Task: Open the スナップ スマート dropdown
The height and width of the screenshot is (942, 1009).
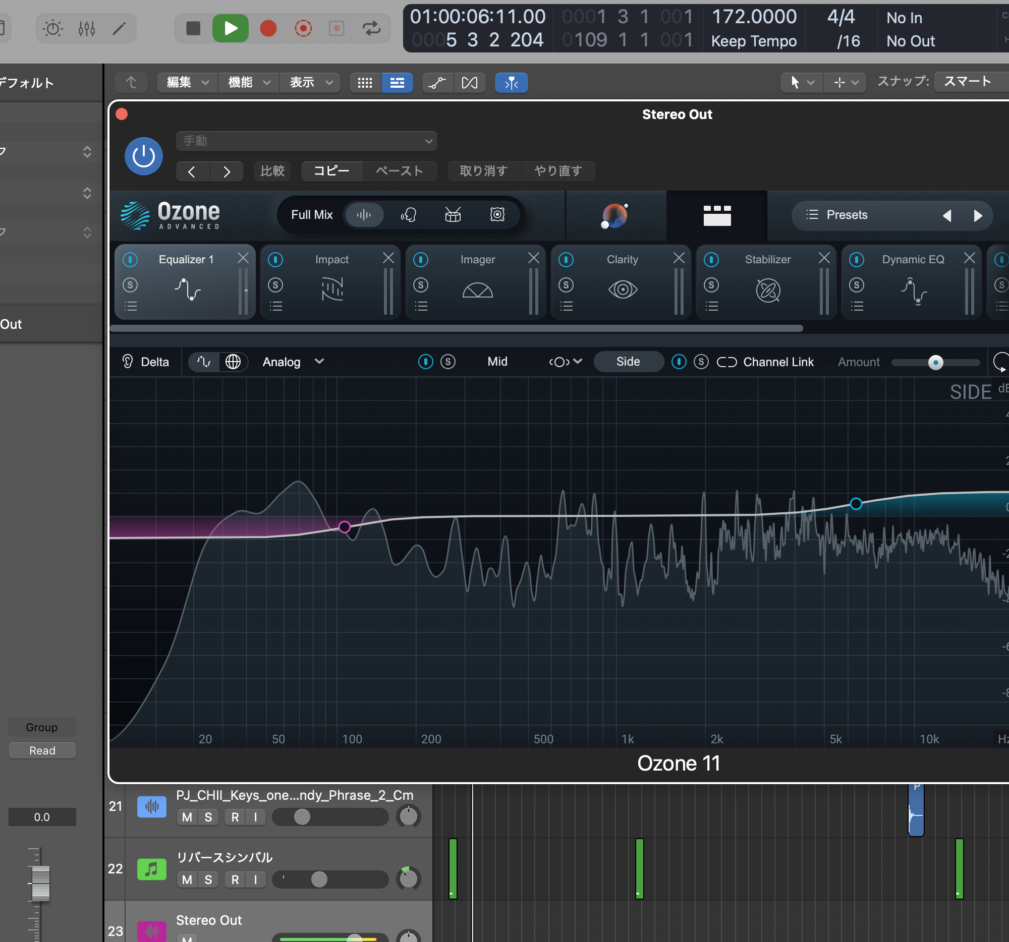Action: click(x=971, y=82)
